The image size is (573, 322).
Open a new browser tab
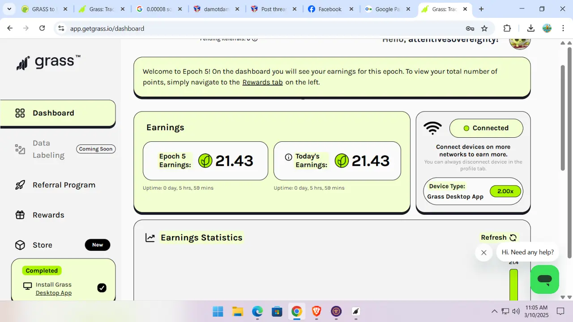(x=481, y=9)
